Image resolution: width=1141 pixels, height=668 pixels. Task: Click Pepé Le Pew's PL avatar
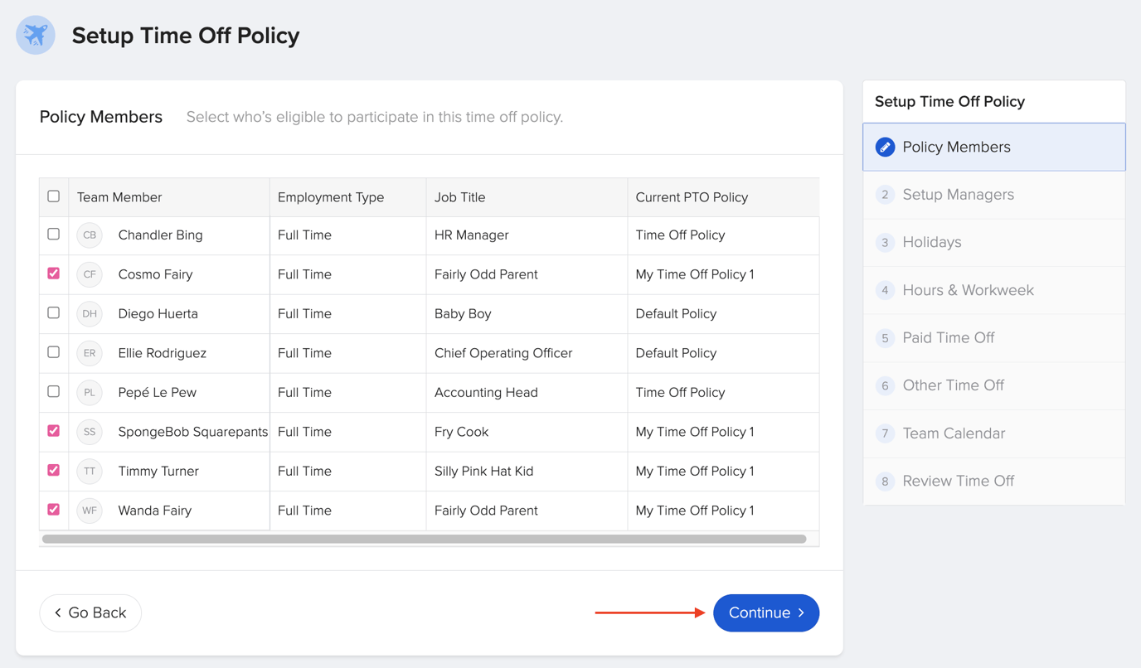click(89, 392)
